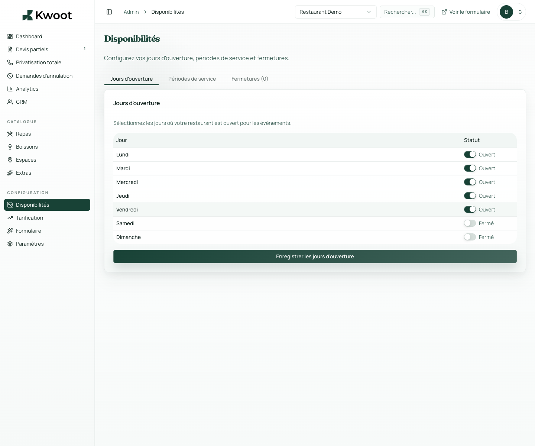Click the Fermé label next to Samedi

click(486, 223)
